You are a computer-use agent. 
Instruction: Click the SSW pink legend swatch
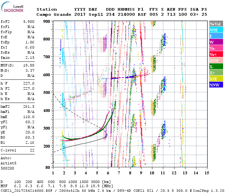tap(215, 61)
